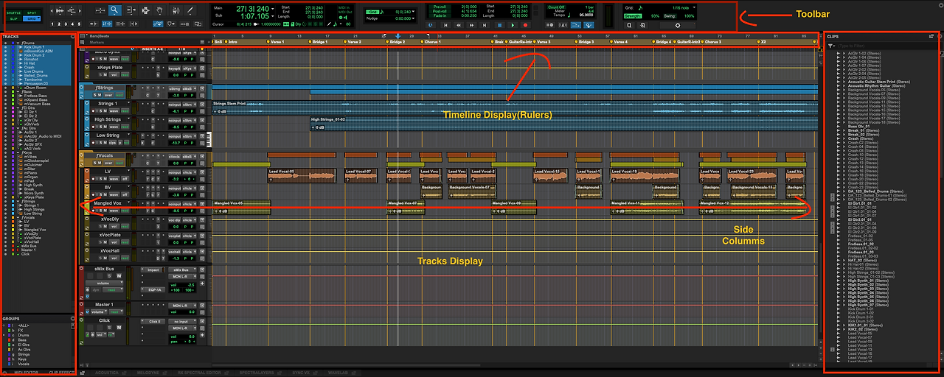
Task: Open the SPECTRALAYERS tab
Action: pos(256,373)
